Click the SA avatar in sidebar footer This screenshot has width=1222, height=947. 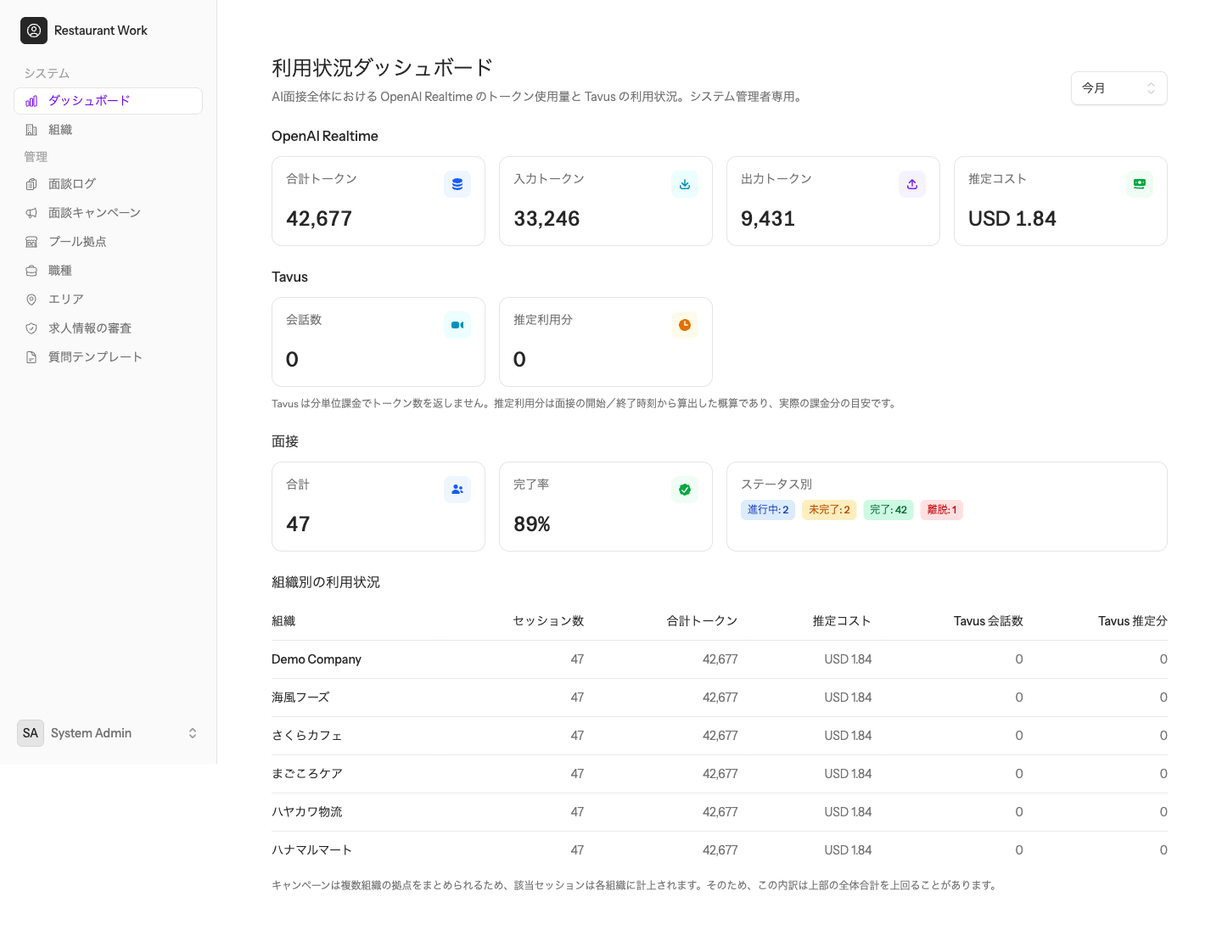pos(31,733)
